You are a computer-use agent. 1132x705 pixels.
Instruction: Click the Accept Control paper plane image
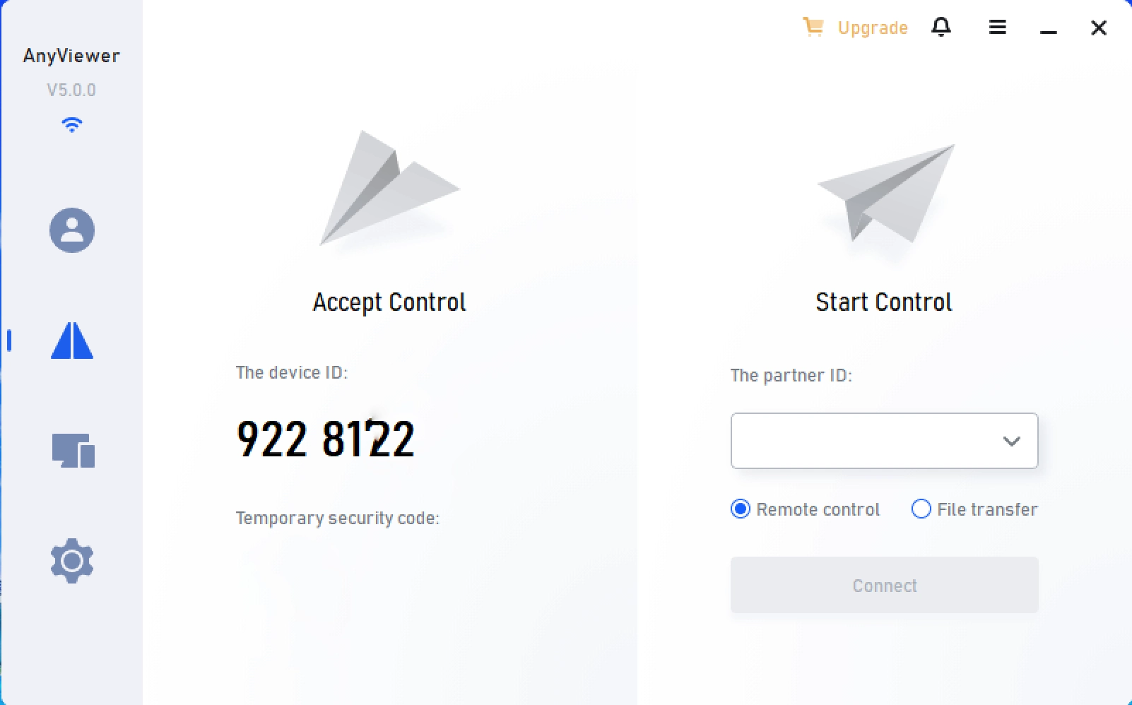(x=389, y=188)
